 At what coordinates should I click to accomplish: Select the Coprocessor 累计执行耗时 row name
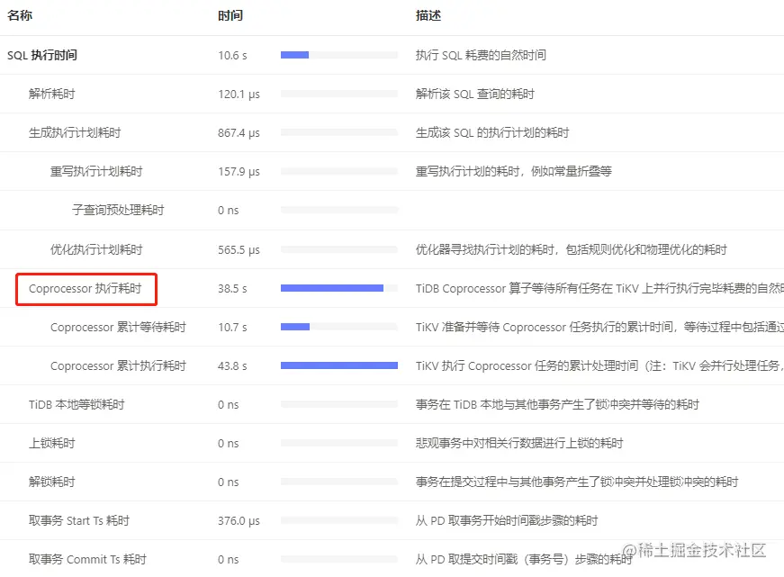click(119, 366)
